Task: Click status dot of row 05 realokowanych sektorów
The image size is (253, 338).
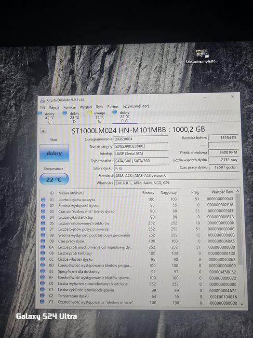Action: coord(43,223)
